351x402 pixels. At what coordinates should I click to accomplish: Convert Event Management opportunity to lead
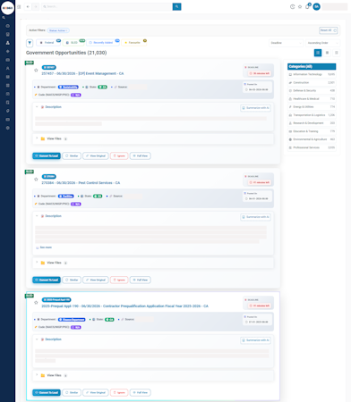pyautogui.click(x=47, y=155)
